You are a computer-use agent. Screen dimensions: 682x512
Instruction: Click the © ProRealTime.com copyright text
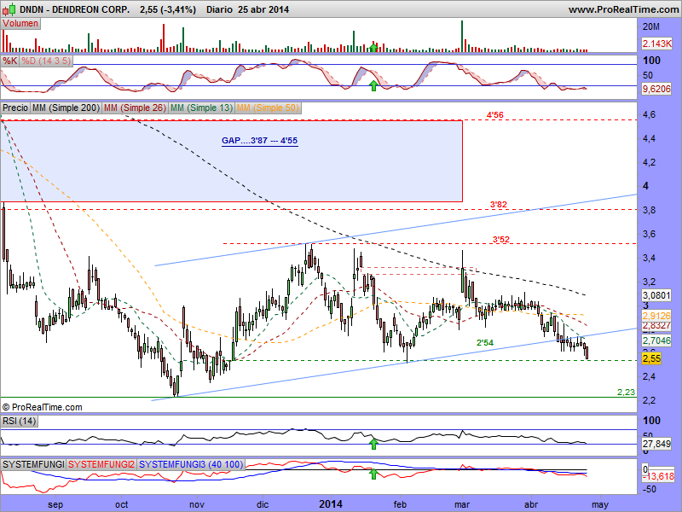point(42,407)
